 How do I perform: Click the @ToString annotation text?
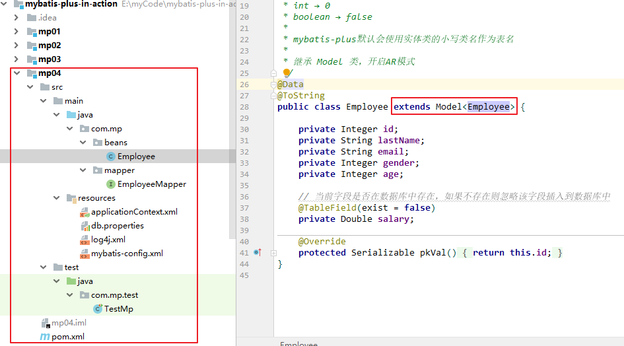coord(301,96)
